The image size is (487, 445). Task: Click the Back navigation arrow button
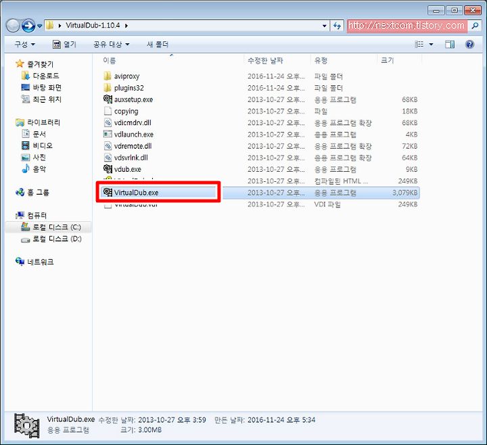(x=13, y=26)
